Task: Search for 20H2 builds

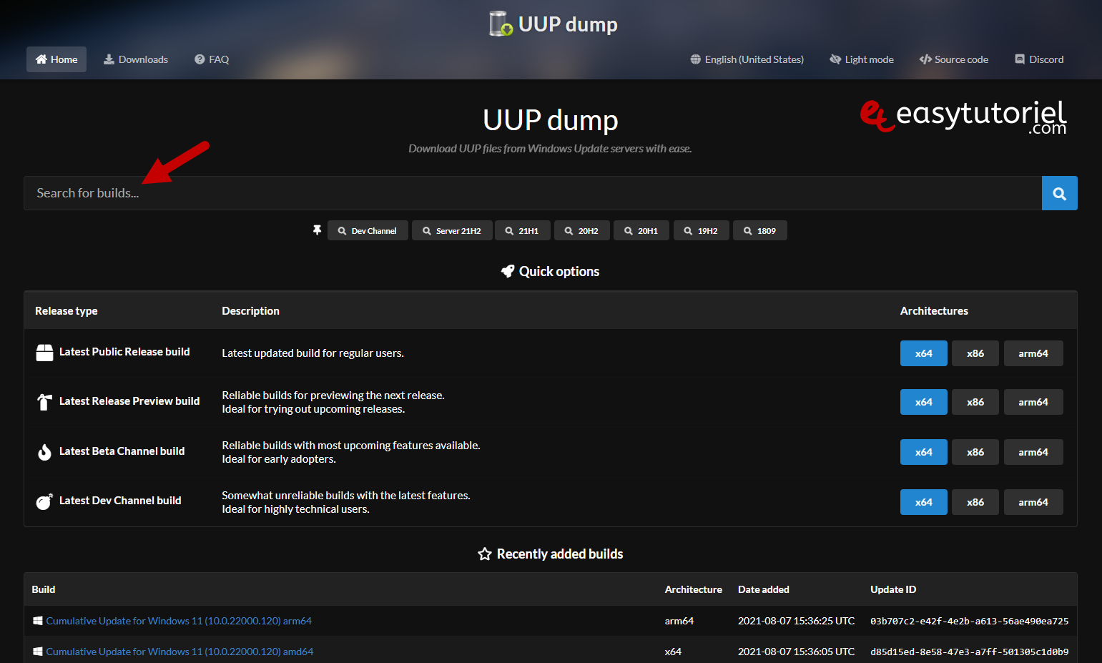Action: pos(582,230)
